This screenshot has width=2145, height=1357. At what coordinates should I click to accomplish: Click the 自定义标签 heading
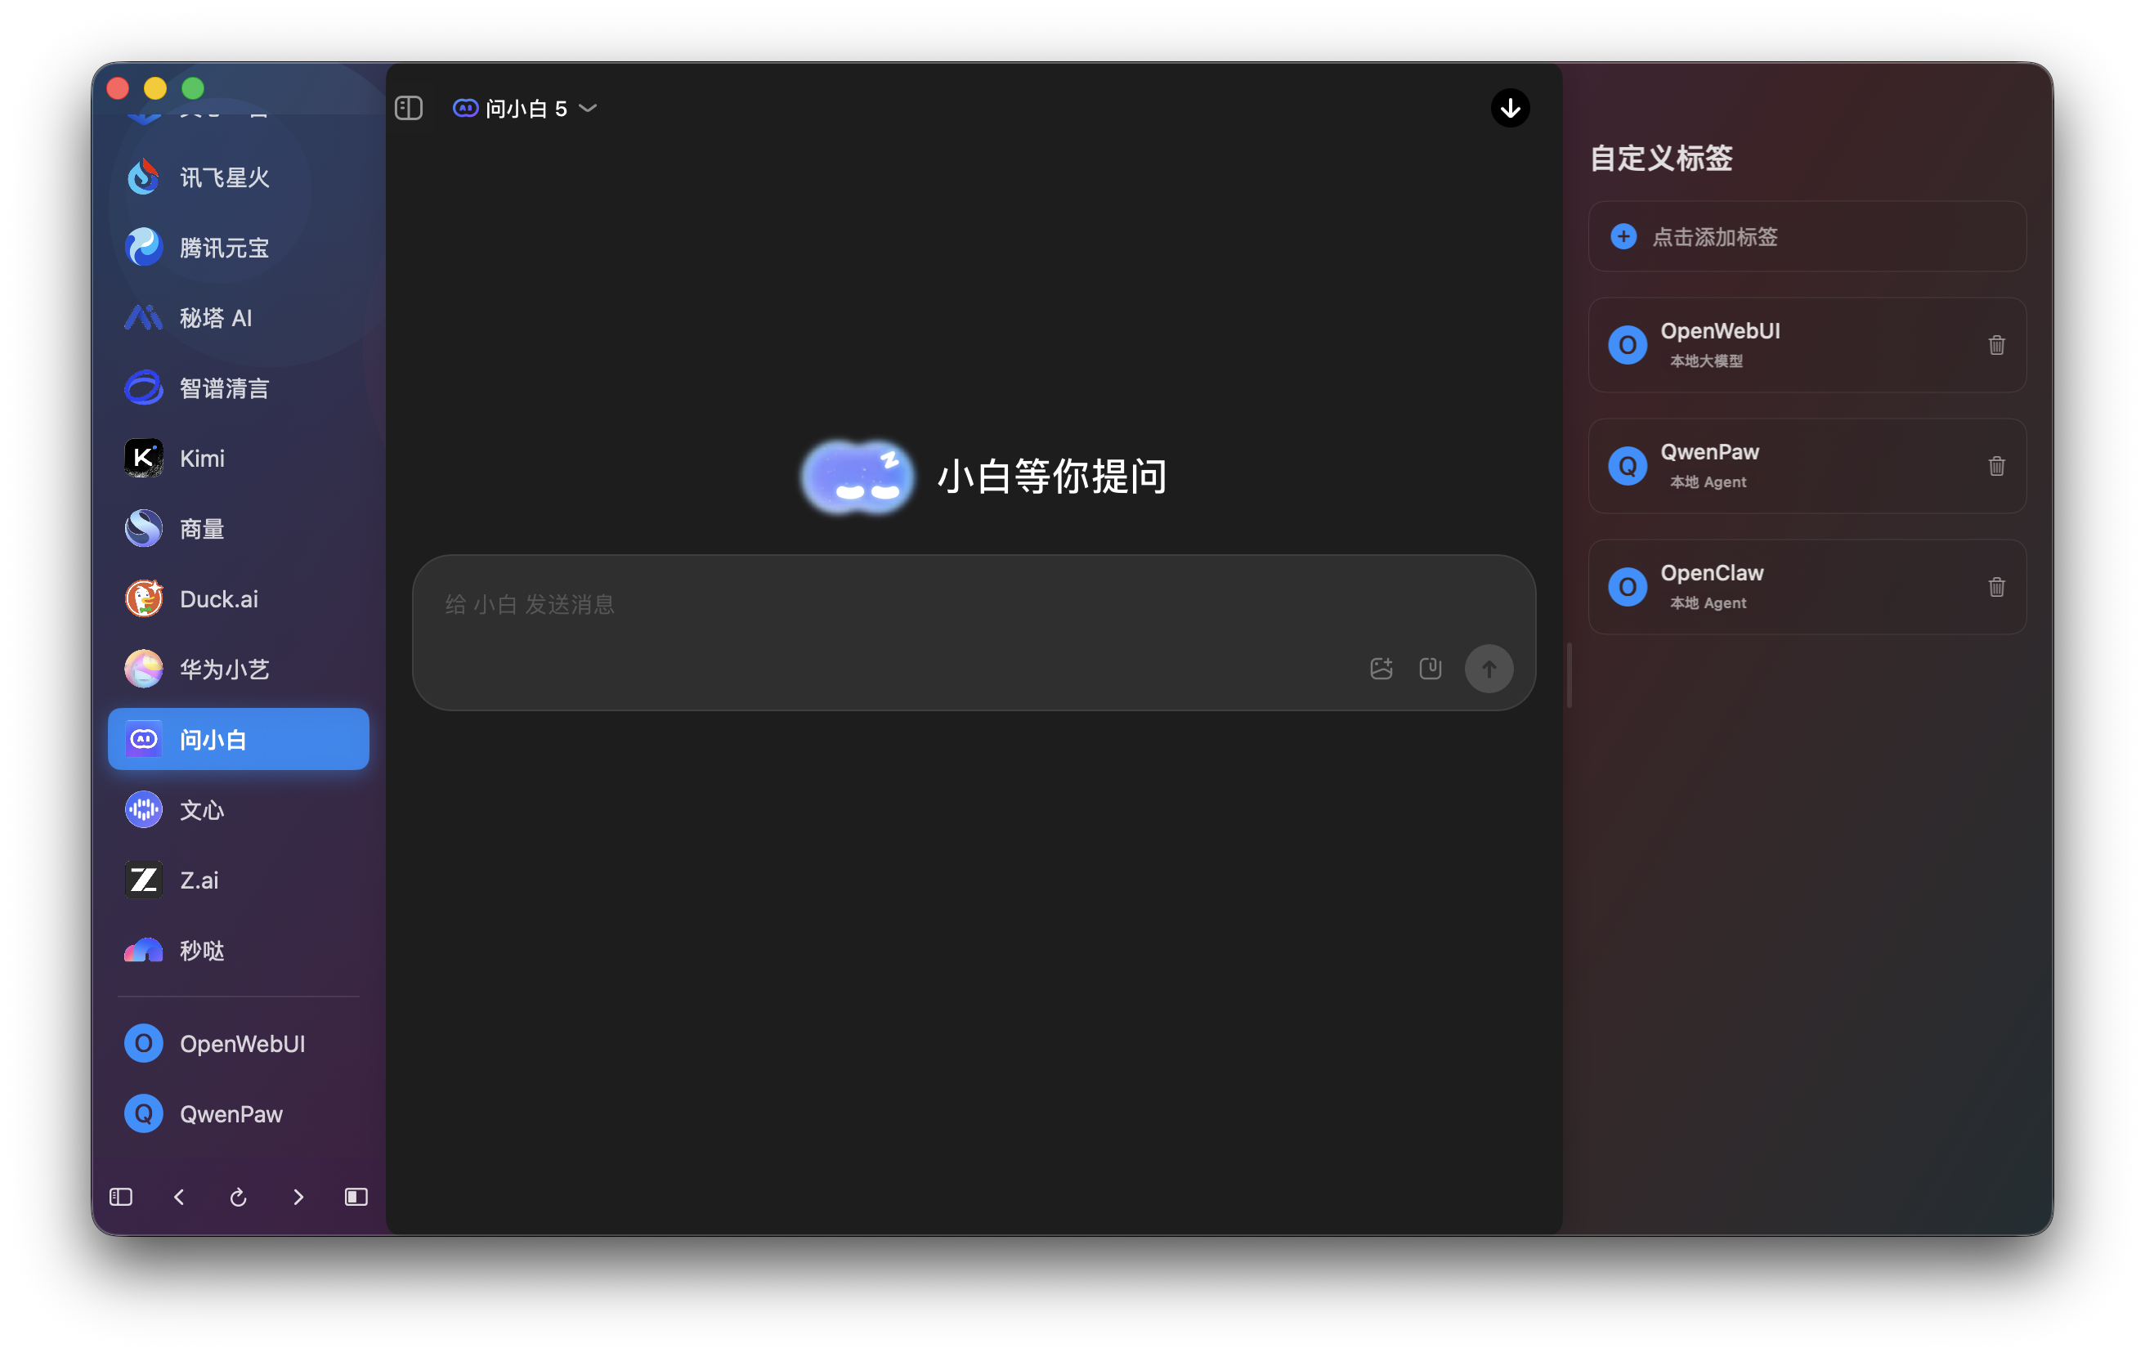[1660, 159]
